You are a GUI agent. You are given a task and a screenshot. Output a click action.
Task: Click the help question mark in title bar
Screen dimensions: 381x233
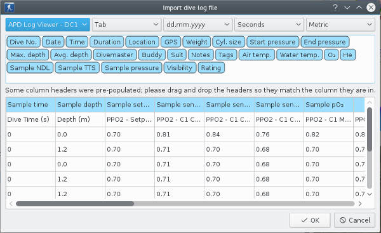(x=335, y=8)
